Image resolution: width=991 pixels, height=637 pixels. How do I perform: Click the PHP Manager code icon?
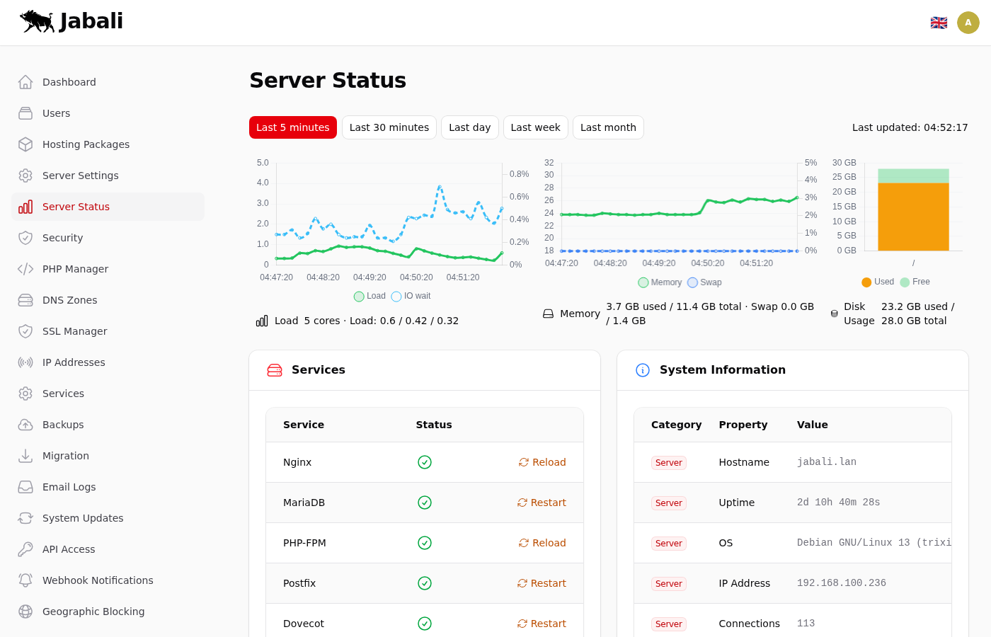click(x=25, y=269)
